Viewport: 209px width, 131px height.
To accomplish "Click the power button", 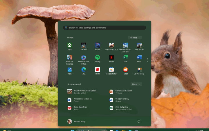I will 139,121.
